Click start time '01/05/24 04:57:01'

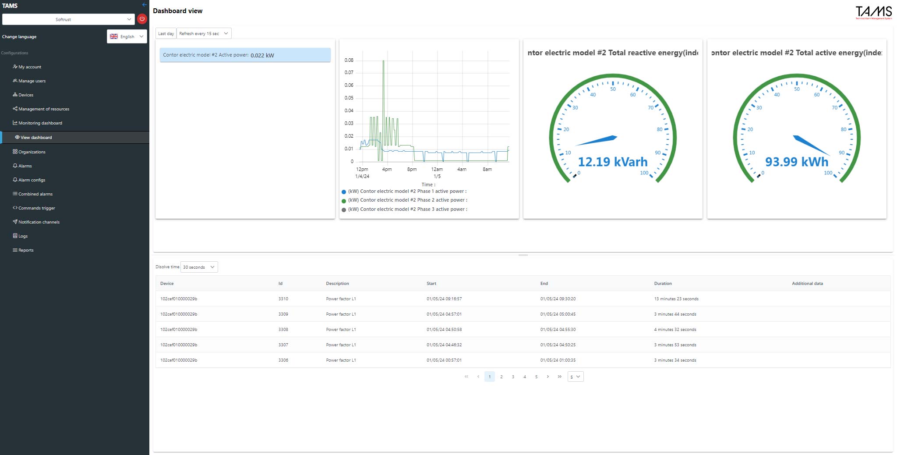444,314
